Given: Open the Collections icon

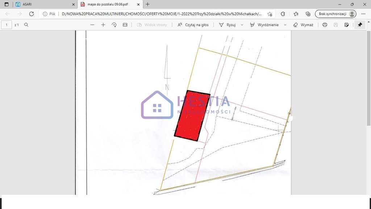Looking at the screenshot, I should point(308,14).
